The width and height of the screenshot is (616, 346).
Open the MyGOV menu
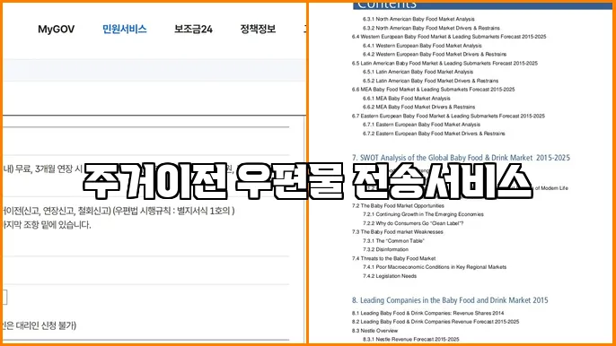pyautogui.click(x=57, y=29)
